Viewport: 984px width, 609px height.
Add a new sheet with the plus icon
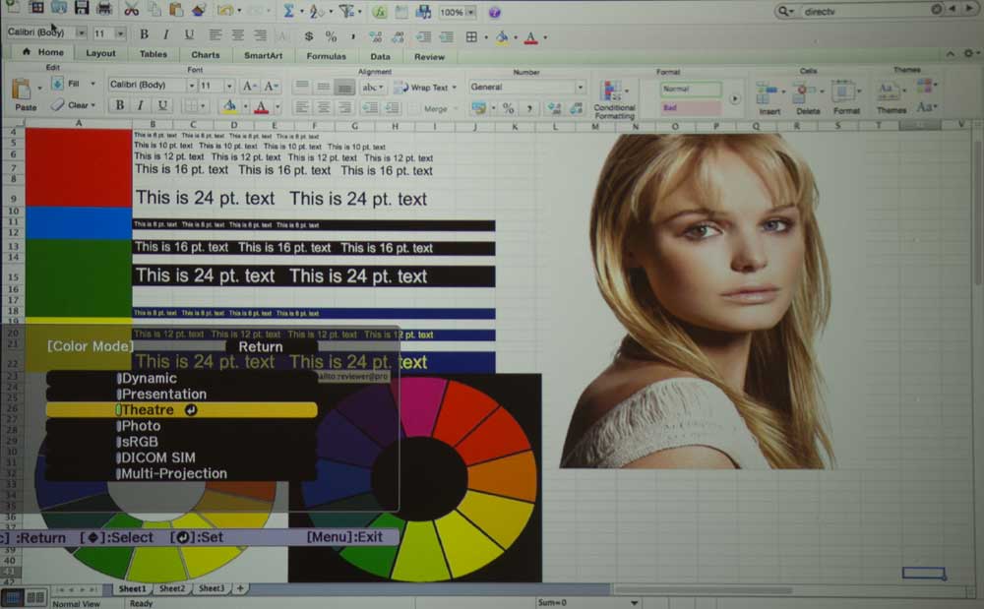tap(240, 588)
